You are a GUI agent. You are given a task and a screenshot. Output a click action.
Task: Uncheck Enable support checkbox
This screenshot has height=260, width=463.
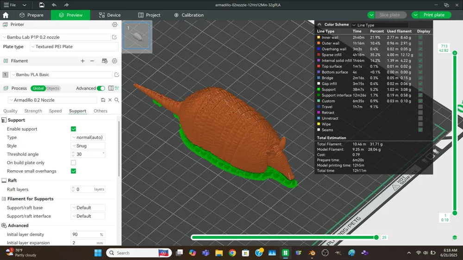74,129
